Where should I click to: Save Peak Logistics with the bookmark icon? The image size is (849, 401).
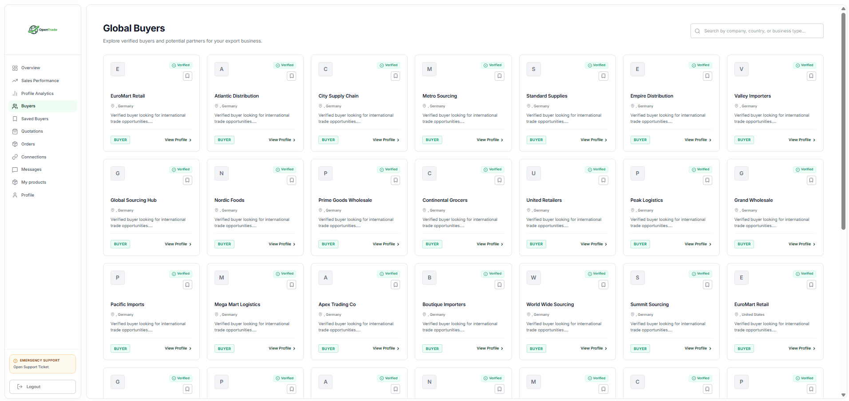click(x=707, y=181)
